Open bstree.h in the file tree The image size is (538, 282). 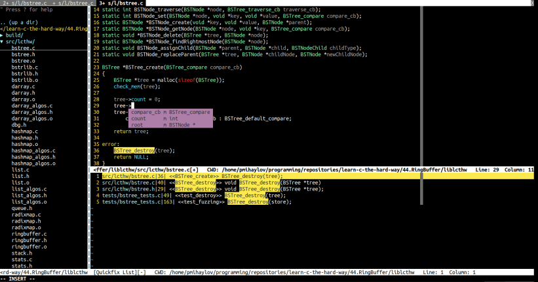[x=24, y=54]
